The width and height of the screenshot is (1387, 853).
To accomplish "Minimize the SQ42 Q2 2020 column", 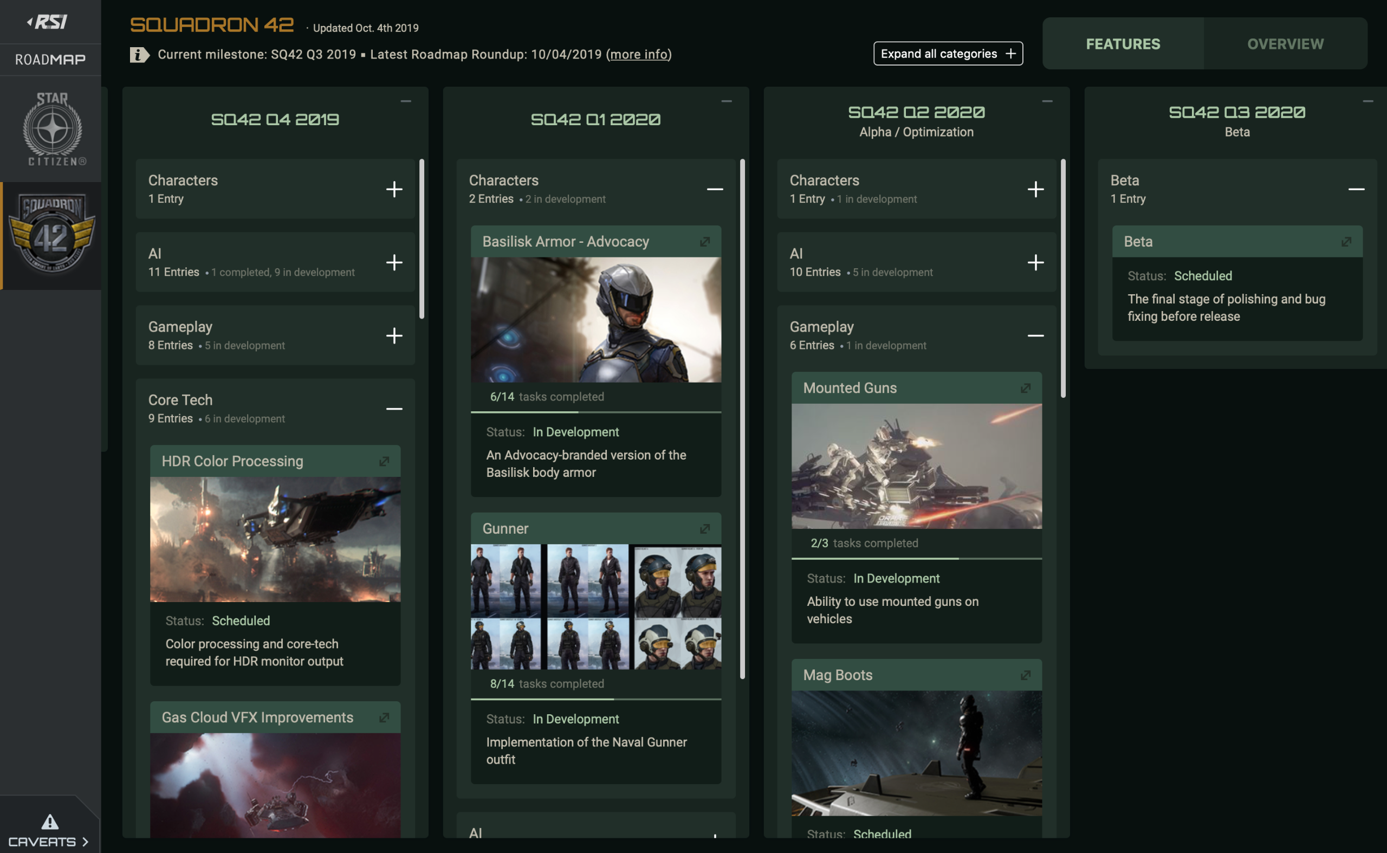I will 1047,101.
